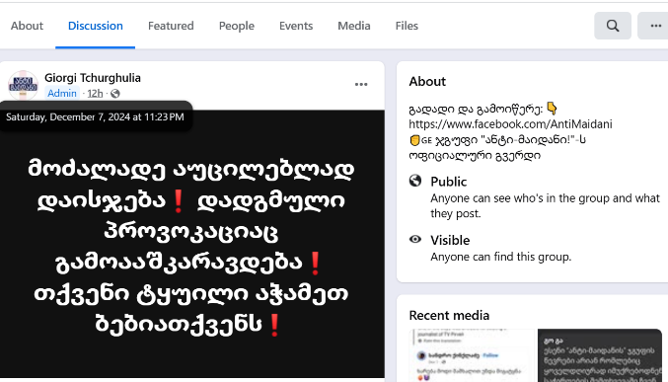
Task: Open the facebook.com/AntiMaidani link
Action: click(x=510, y=124)
